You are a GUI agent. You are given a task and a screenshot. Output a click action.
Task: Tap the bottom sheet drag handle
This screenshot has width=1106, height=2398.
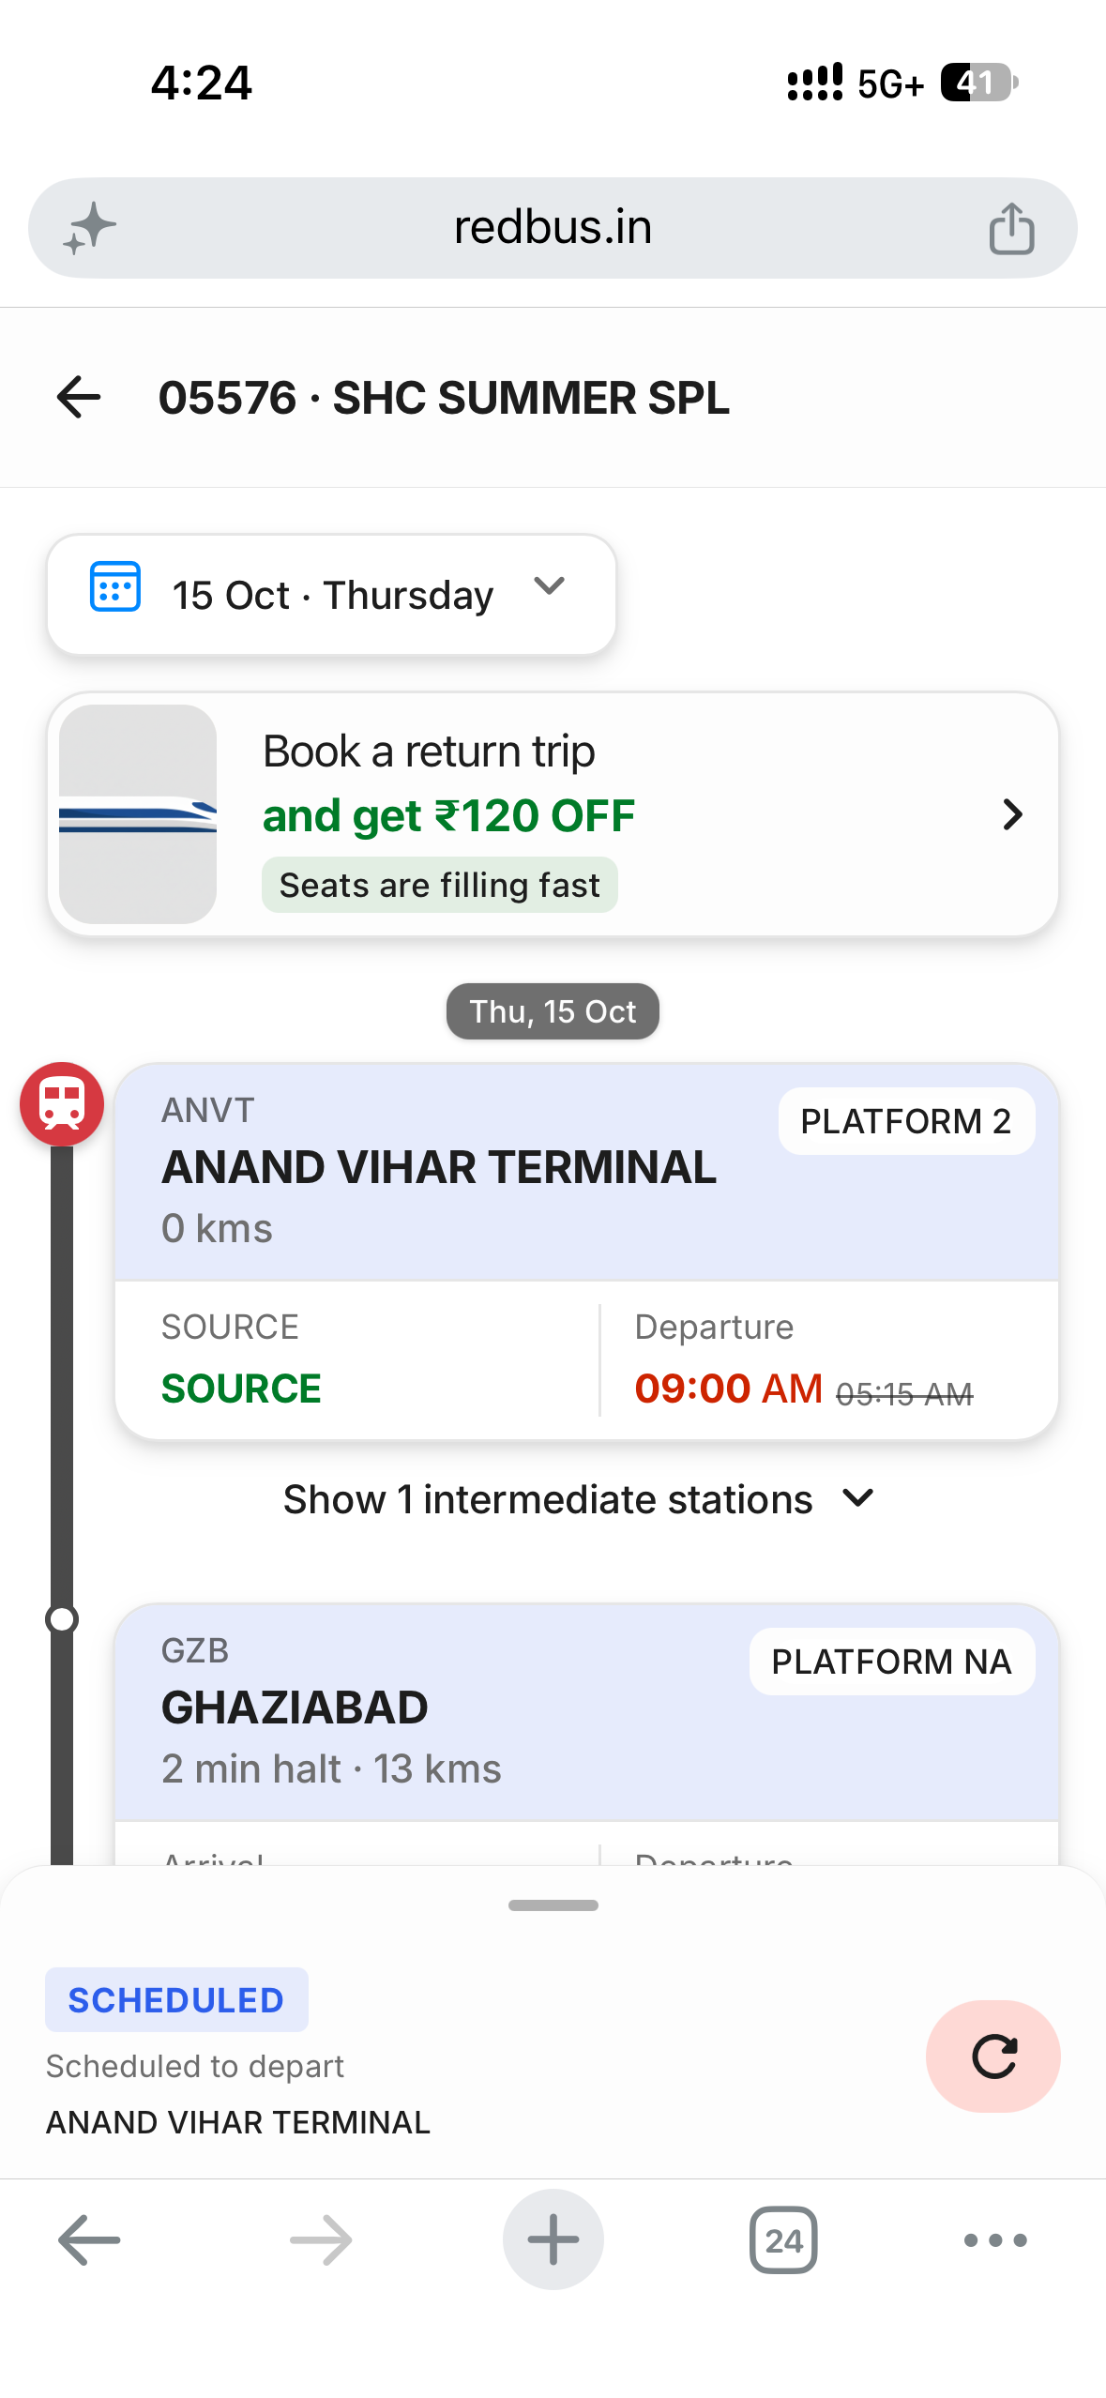point(553,1905)
